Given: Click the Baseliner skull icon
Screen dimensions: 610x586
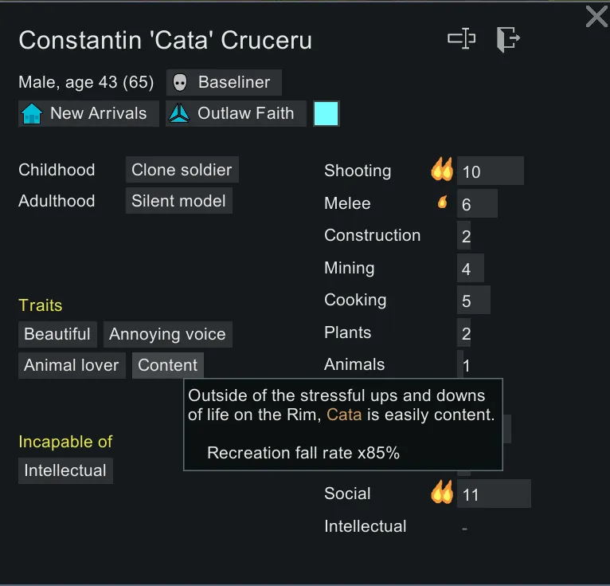Looking at the screenshot, I should pos(181,82).
